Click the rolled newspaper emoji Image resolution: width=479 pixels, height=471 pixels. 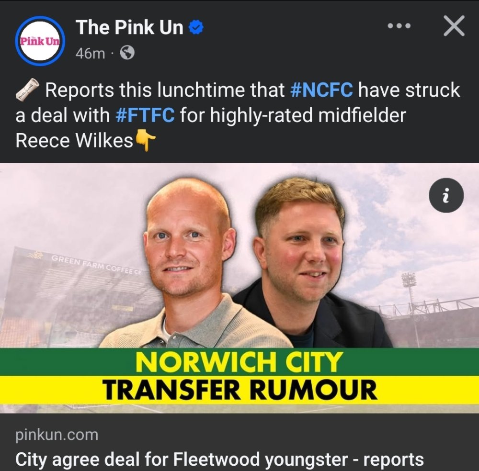click(x=27, y=90)
